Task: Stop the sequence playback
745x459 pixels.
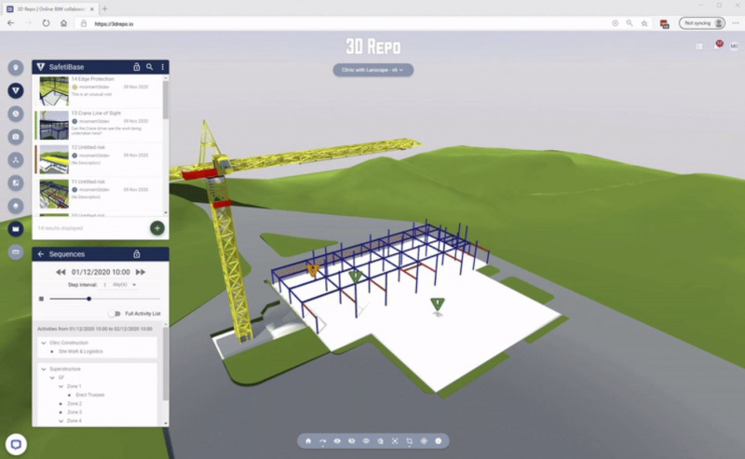Action: pos(41,299)
